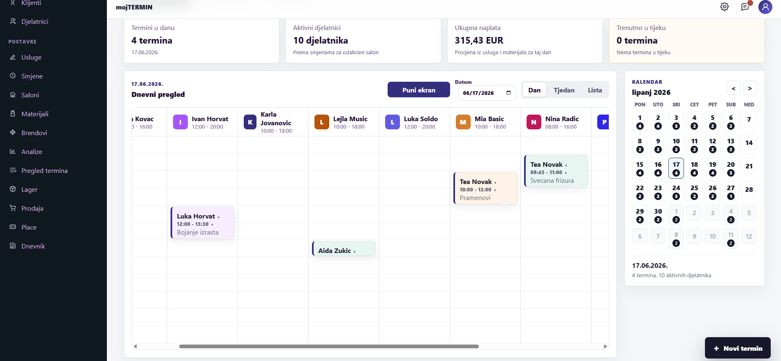The height and width of the screenshot is (361, 781).
Task: Click the Djelatnici person icon
Action: pos(13,21)
